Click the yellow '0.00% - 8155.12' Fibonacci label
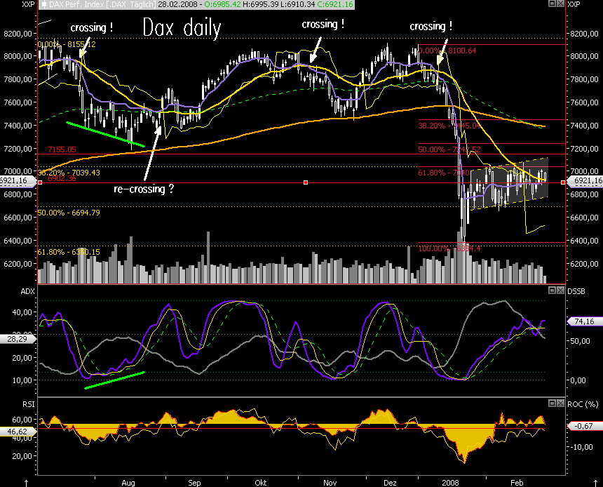This screenshot has width=603, height=487. point(67,44)
